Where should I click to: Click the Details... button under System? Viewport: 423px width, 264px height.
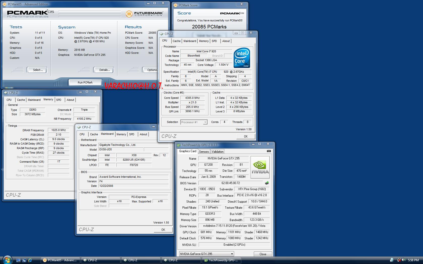point(104,70)
